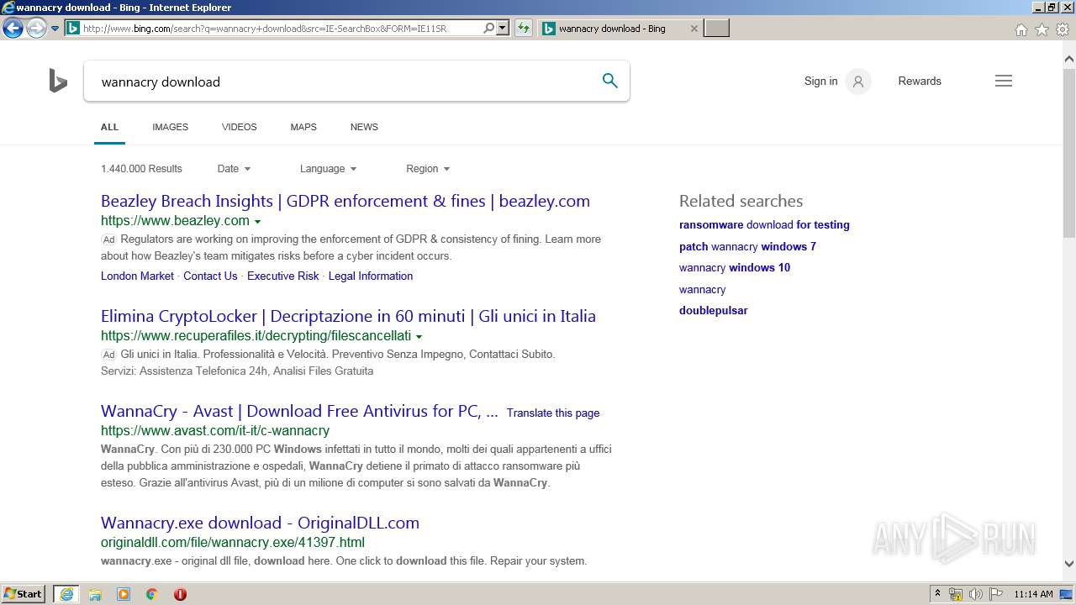Submit search with the magnifier button
The height and width of the screenshot is (605, 1076).
[610, 81]
